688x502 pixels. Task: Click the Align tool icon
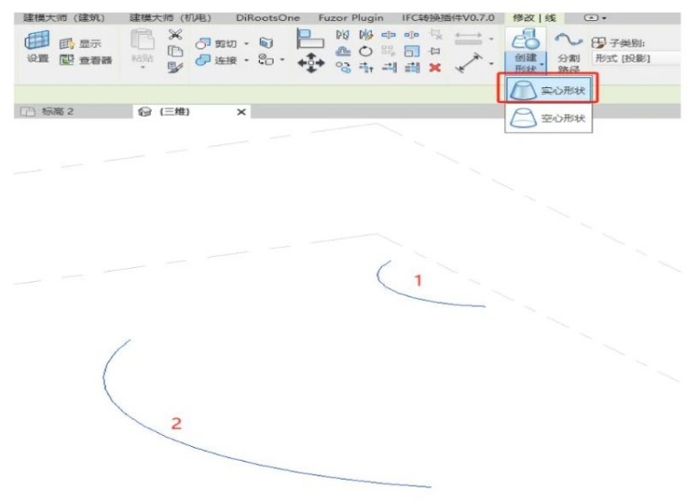pos(310,39)
